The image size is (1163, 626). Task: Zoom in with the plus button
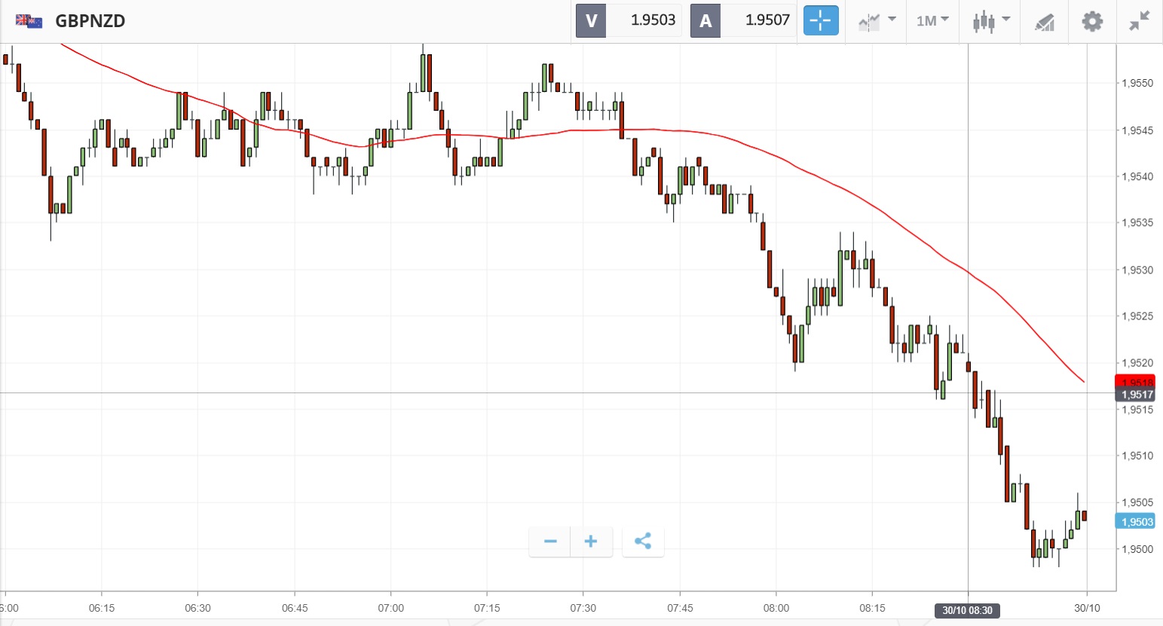pyautogui.click(x=591, y=541)
